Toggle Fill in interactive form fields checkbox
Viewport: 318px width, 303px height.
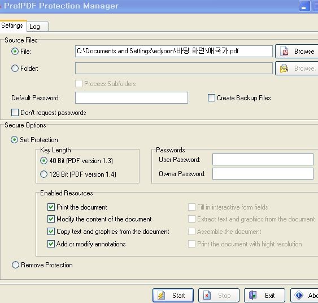pyautogui.click(x=191, y=207)
